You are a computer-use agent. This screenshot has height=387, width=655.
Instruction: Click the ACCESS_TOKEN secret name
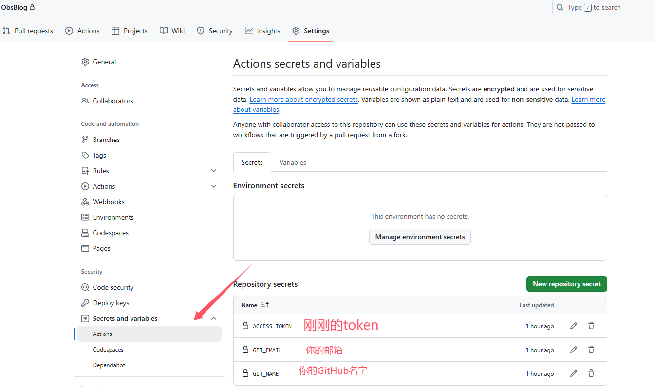point(272,326)
